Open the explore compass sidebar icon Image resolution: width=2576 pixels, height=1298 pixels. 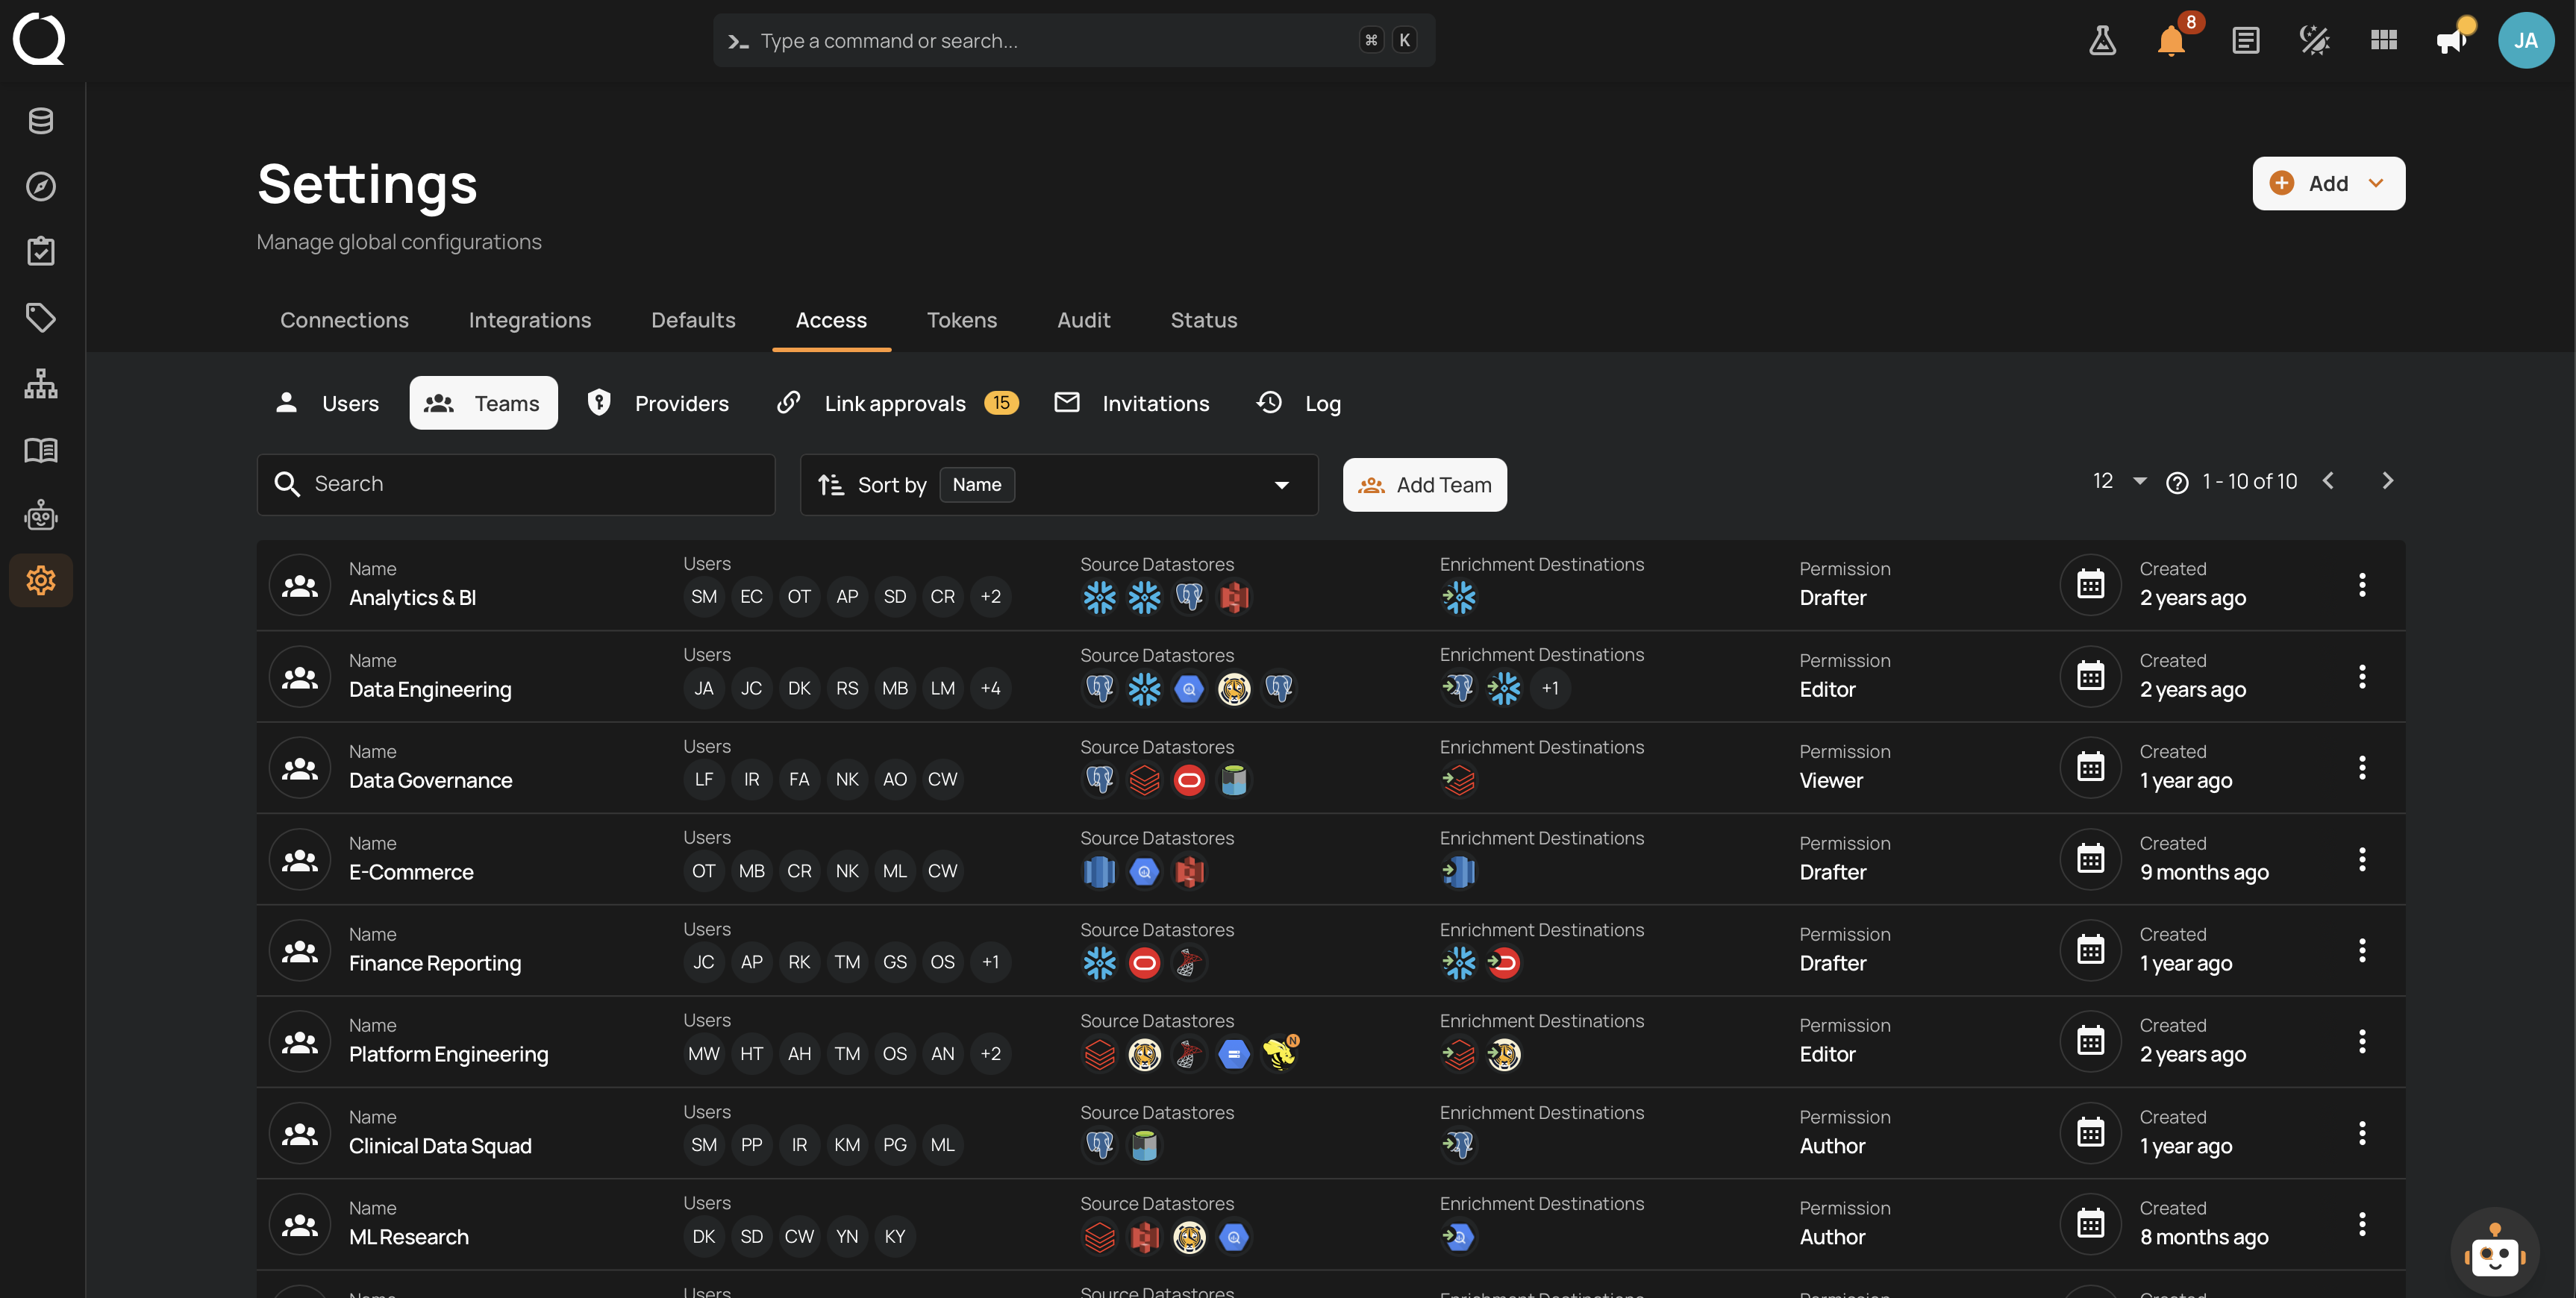coord(41,186)
